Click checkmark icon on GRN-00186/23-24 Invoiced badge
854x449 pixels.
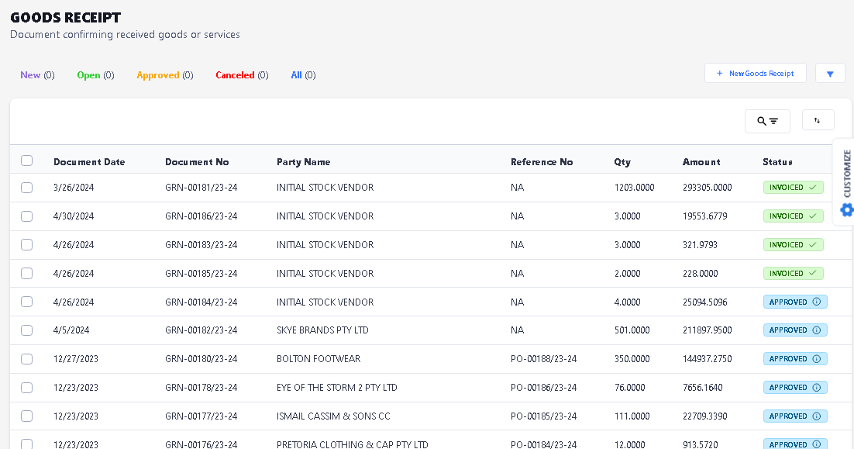click(x=812, y=216)
